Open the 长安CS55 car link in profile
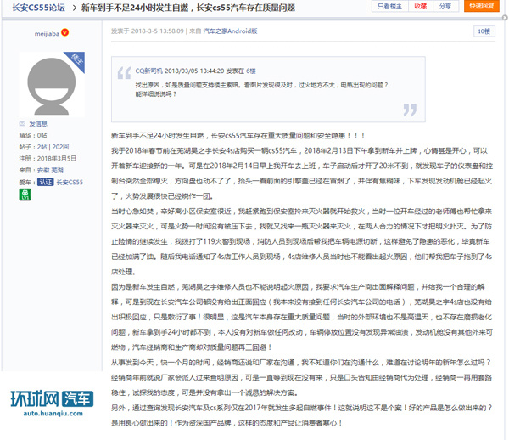 [70, 182]
